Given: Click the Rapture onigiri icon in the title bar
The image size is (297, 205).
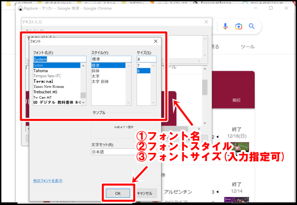Looking at the screenshot, I should coord(20,8).
